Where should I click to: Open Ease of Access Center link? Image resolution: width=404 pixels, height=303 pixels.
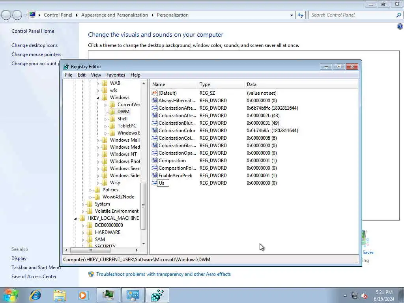coord(34,277)
